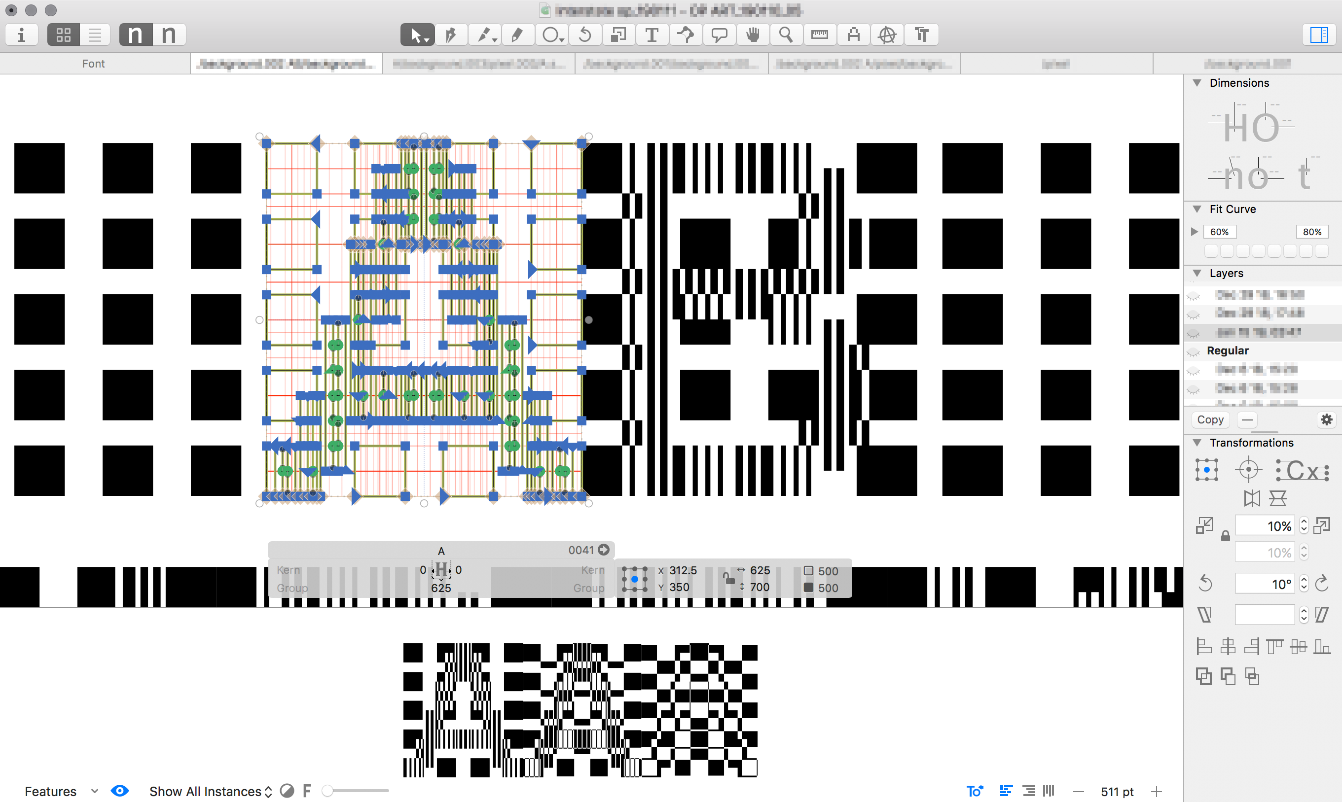
Task: Select the Hand tool
Action: 753,35
